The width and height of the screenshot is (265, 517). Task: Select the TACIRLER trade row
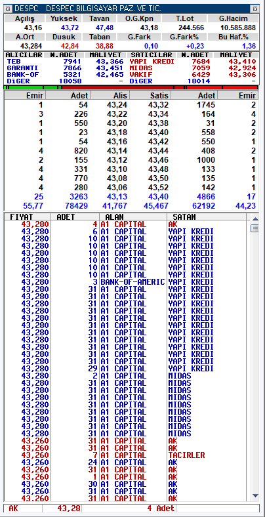[x=125, y=455]
